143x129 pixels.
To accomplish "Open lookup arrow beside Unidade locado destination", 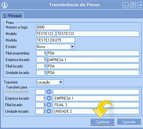I will click(x=49, y=111).
